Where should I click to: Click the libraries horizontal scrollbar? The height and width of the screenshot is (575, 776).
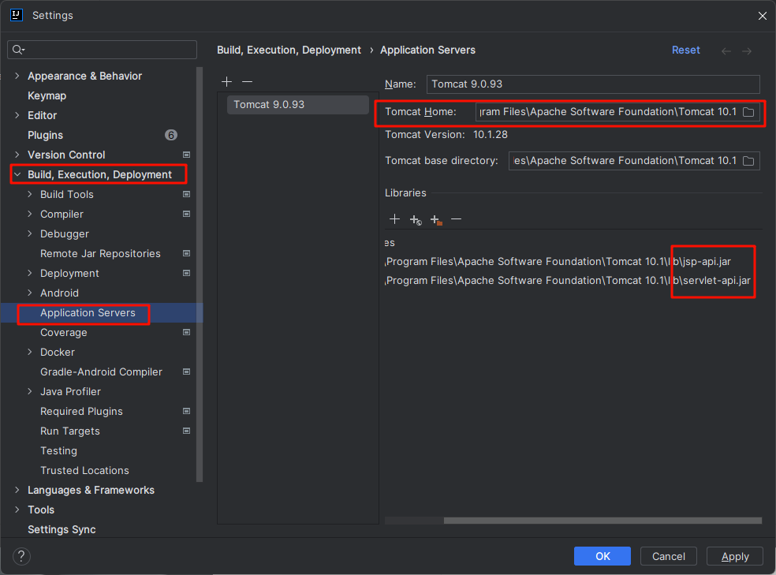coord(603,521)
